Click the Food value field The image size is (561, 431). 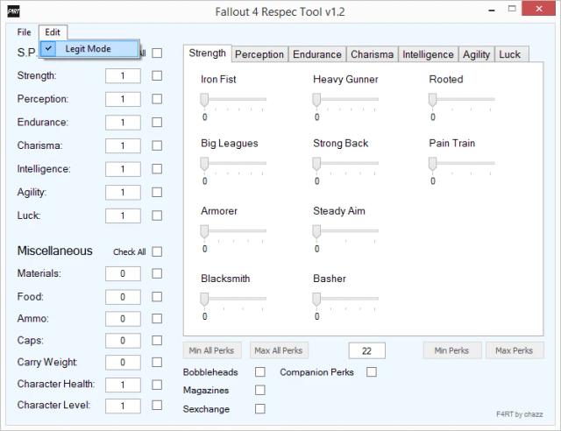(123, 297)
